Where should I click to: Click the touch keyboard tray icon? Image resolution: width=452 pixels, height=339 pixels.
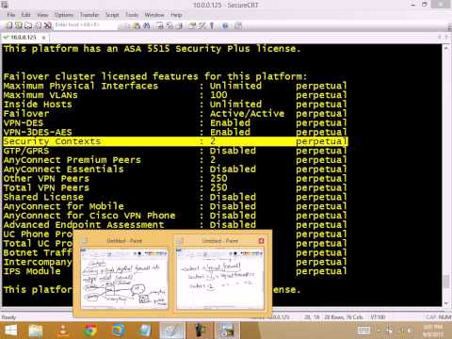click(363, 331)
